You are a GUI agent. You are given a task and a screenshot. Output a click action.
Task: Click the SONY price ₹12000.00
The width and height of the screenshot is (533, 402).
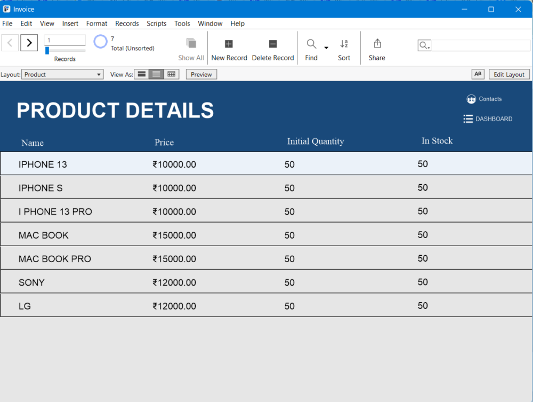[174, 282]
